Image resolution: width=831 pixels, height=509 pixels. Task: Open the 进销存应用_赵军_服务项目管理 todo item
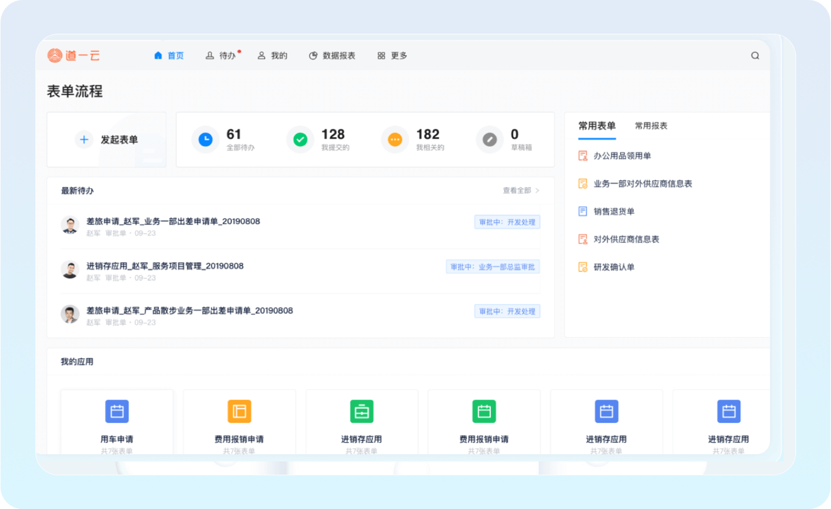click(x=165, y=266)
